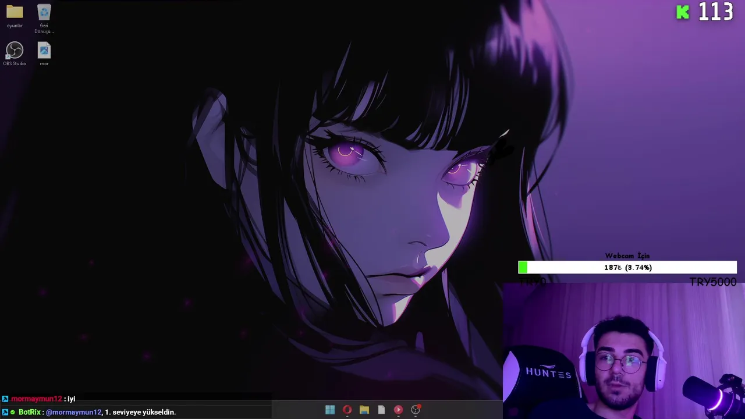This screenshot has height=419, width=745.
Task: Open the oyunlar folder on desktop
Action: pos(15,16)
